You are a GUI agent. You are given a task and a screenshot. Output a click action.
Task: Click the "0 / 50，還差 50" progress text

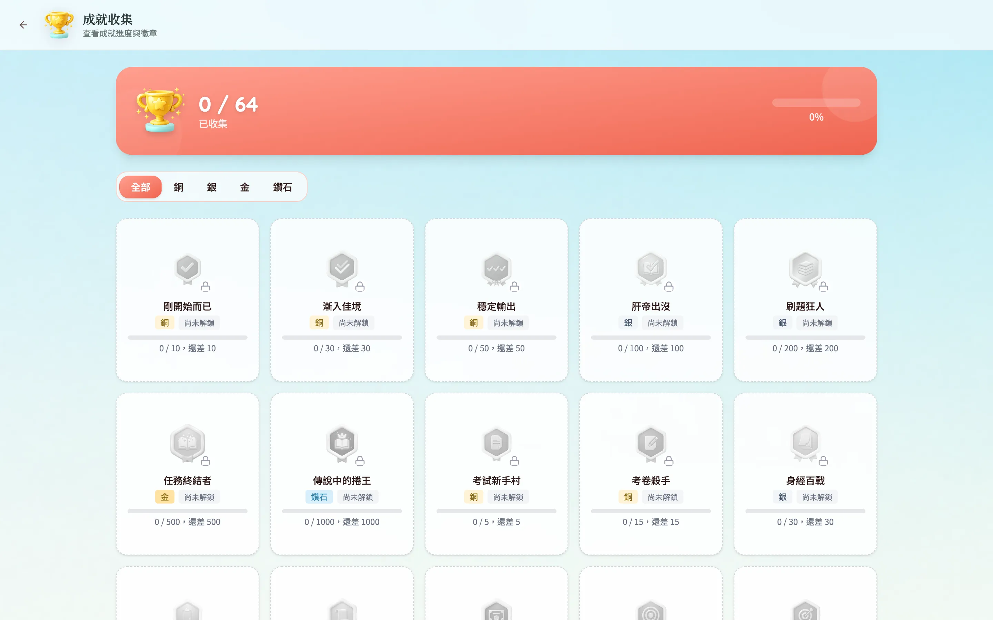click(496, 348)
